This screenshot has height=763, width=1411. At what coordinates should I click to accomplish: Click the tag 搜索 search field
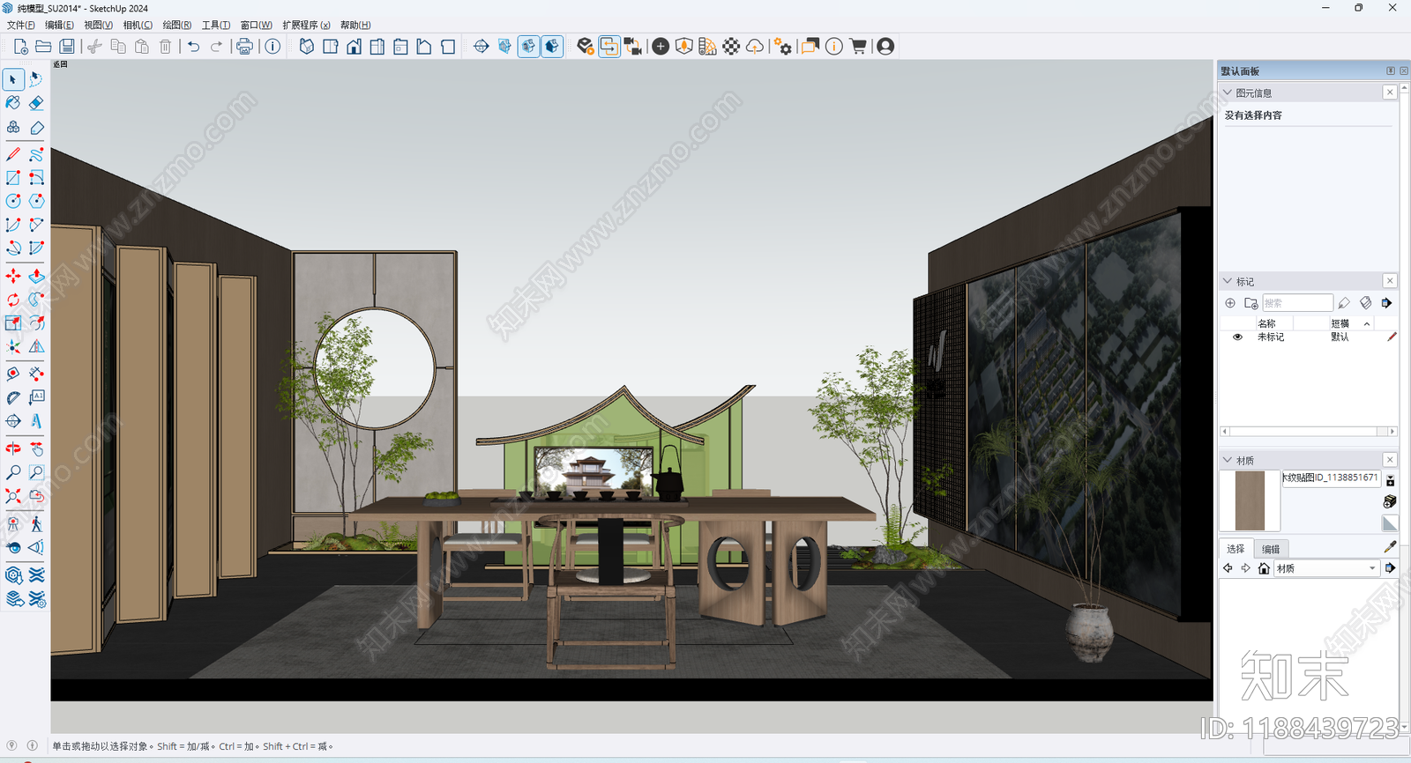coord(1297,303)
